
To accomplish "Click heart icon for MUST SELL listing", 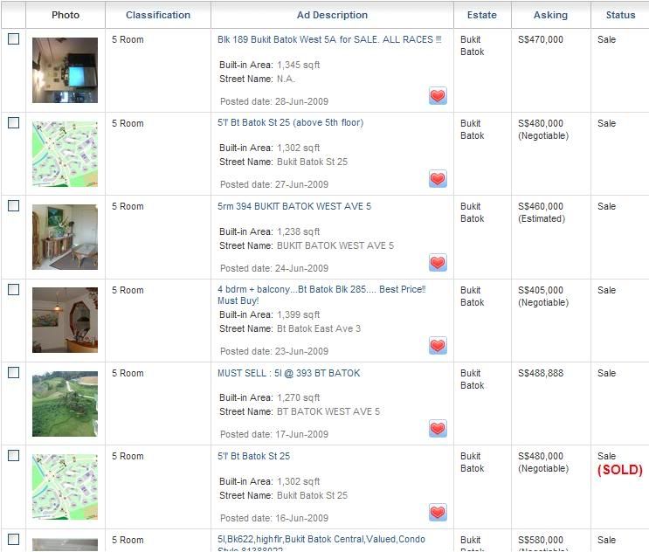I will tap(438, 429).
